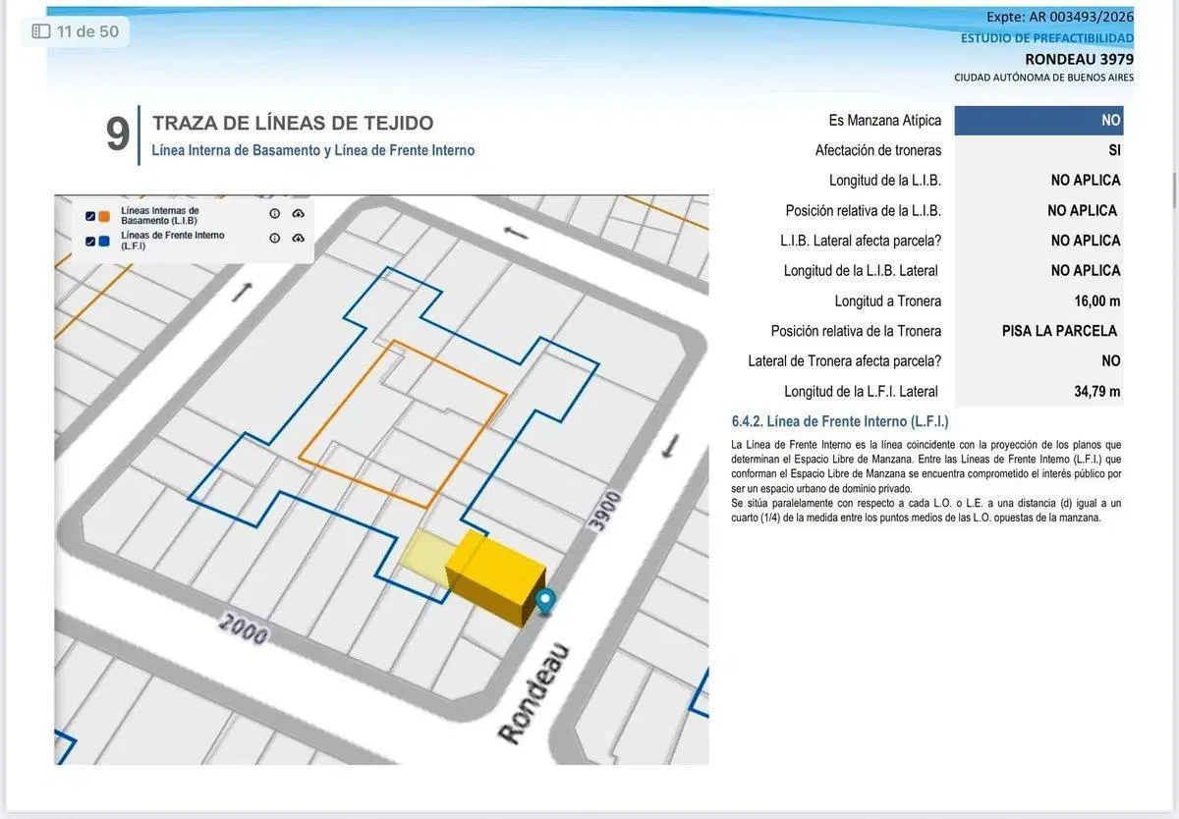
Task: Click the 'Longitud de la L.I.B. Lateral' label
Action: tap(861, 271)
